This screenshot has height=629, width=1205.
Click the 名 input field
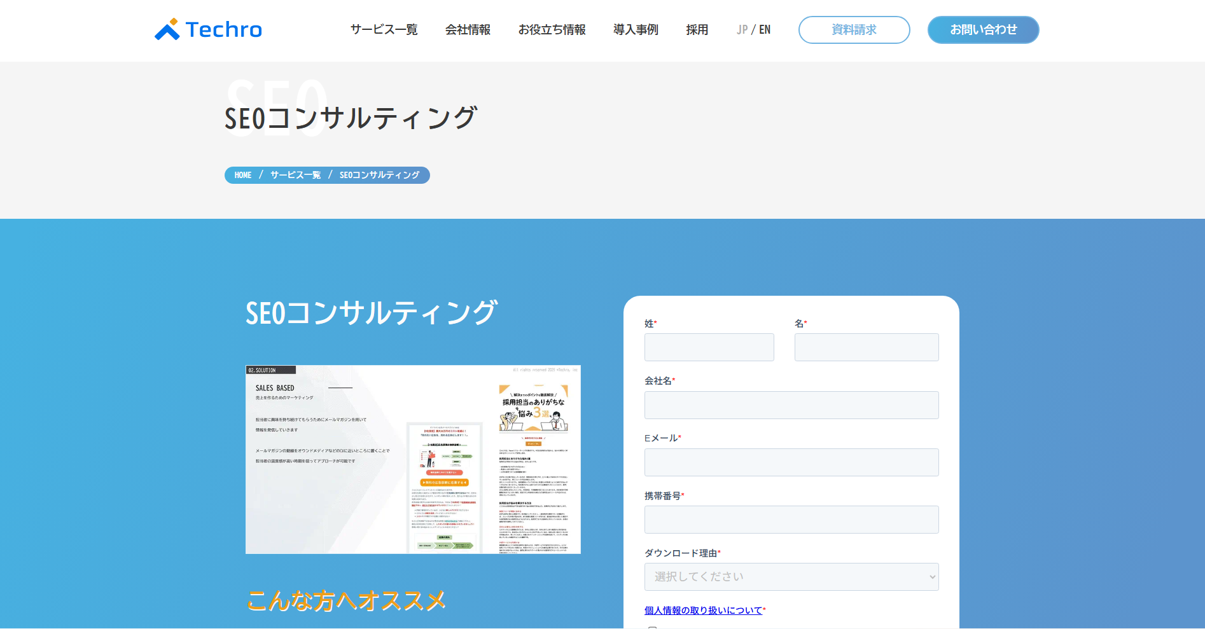(866, 347)
